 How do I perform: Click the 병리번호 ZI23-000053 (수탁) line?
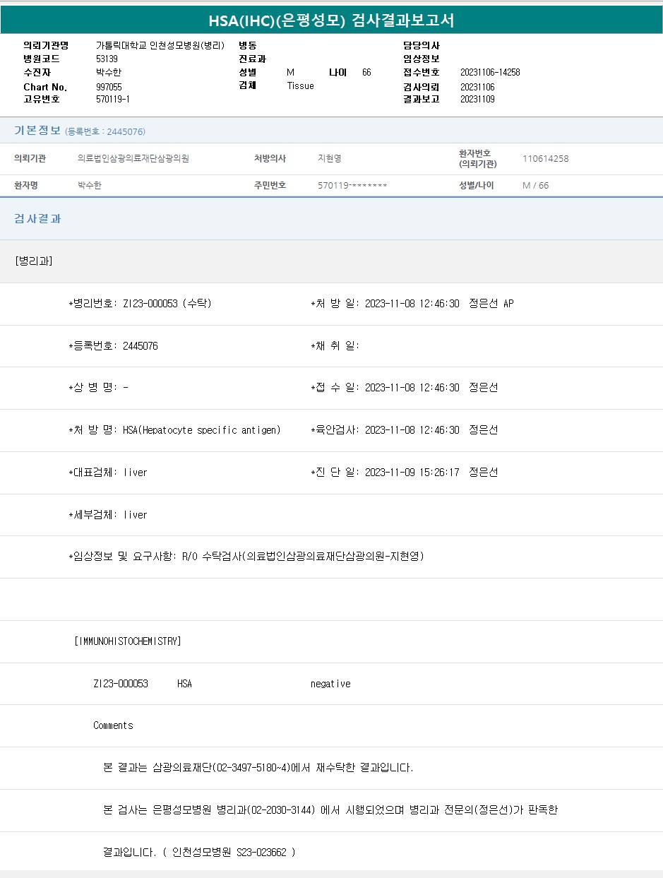tap(140, 304)
